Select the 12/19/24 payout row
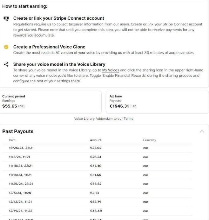Viewport: 209px width, 220px height. pos(100,210)
